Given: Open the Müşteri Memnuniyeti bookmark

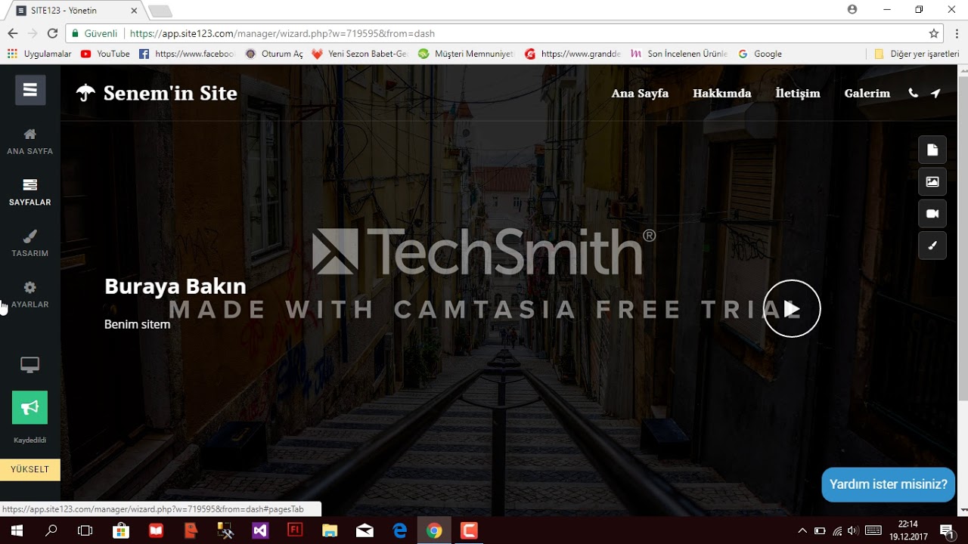Looking at the screenshot, I should tap(466, 54).
